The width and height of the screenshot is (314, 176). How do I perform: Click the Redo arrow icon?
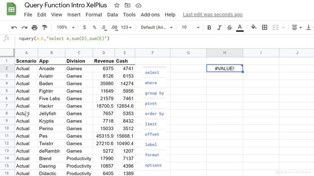tap(25, 27)
